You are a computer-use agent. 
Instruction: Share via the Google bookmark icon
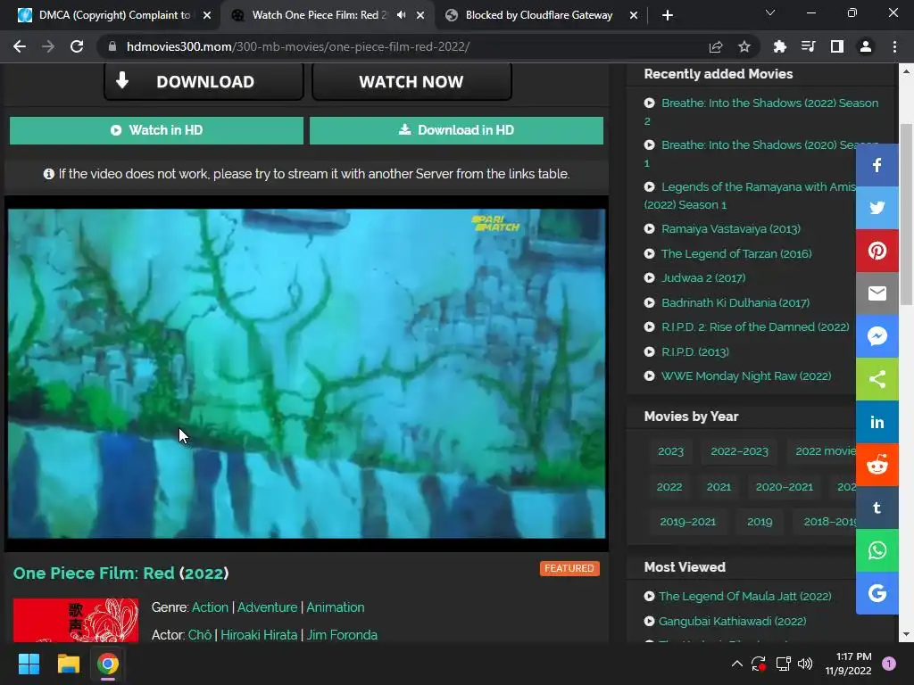[x=877, y=593]
